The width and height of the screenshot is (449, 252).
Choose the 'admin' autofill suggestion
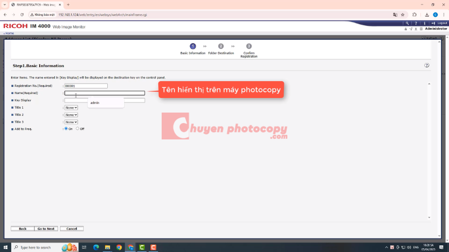[106, 103]
